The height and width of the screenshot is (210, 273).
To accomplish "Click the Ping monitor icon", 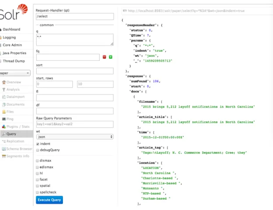I will coord(4,119).
